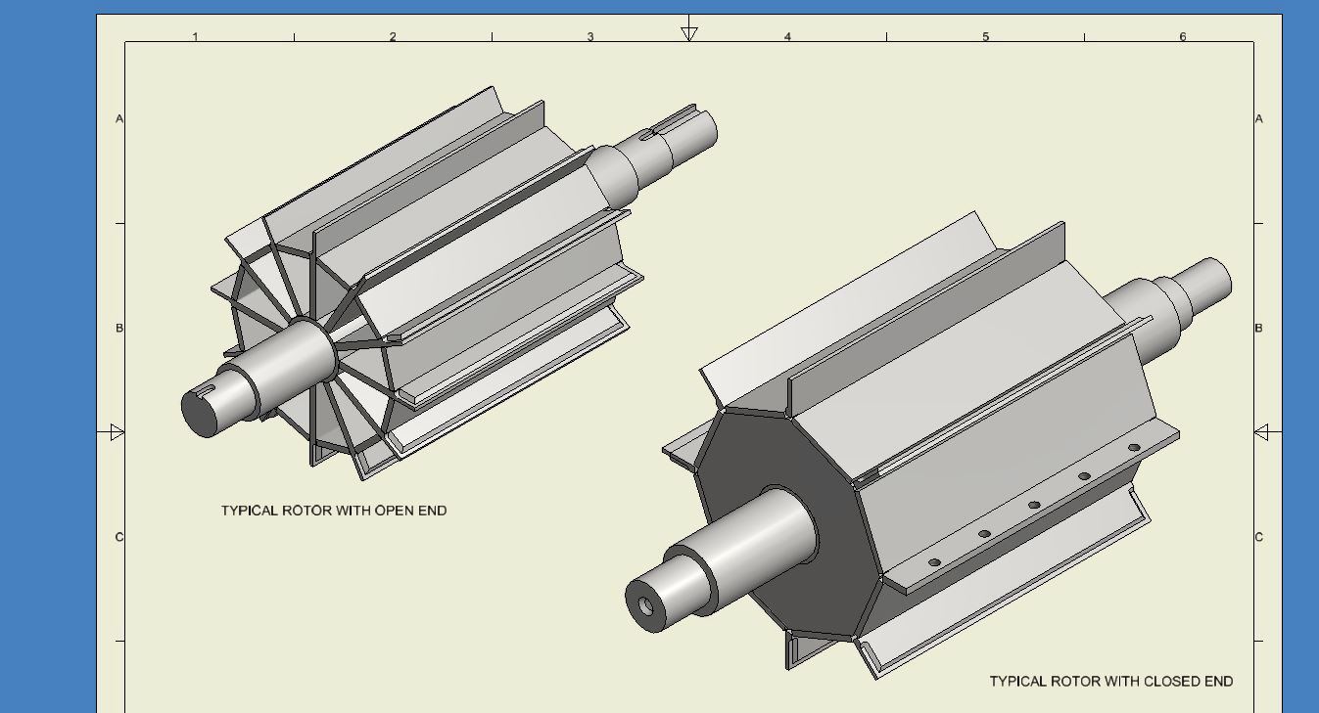Click the lowest bolt hole on closed-end rotor blade
Screen dimensions: 1319x713
click(934, 562)
